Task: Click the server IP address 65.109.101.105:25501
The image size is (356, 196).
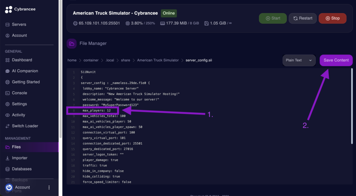Action: (99, 23)
